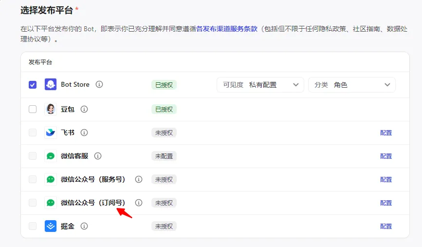
Task: Click the 未配置 status tag for 微信客服
Action: coord(164,156)
